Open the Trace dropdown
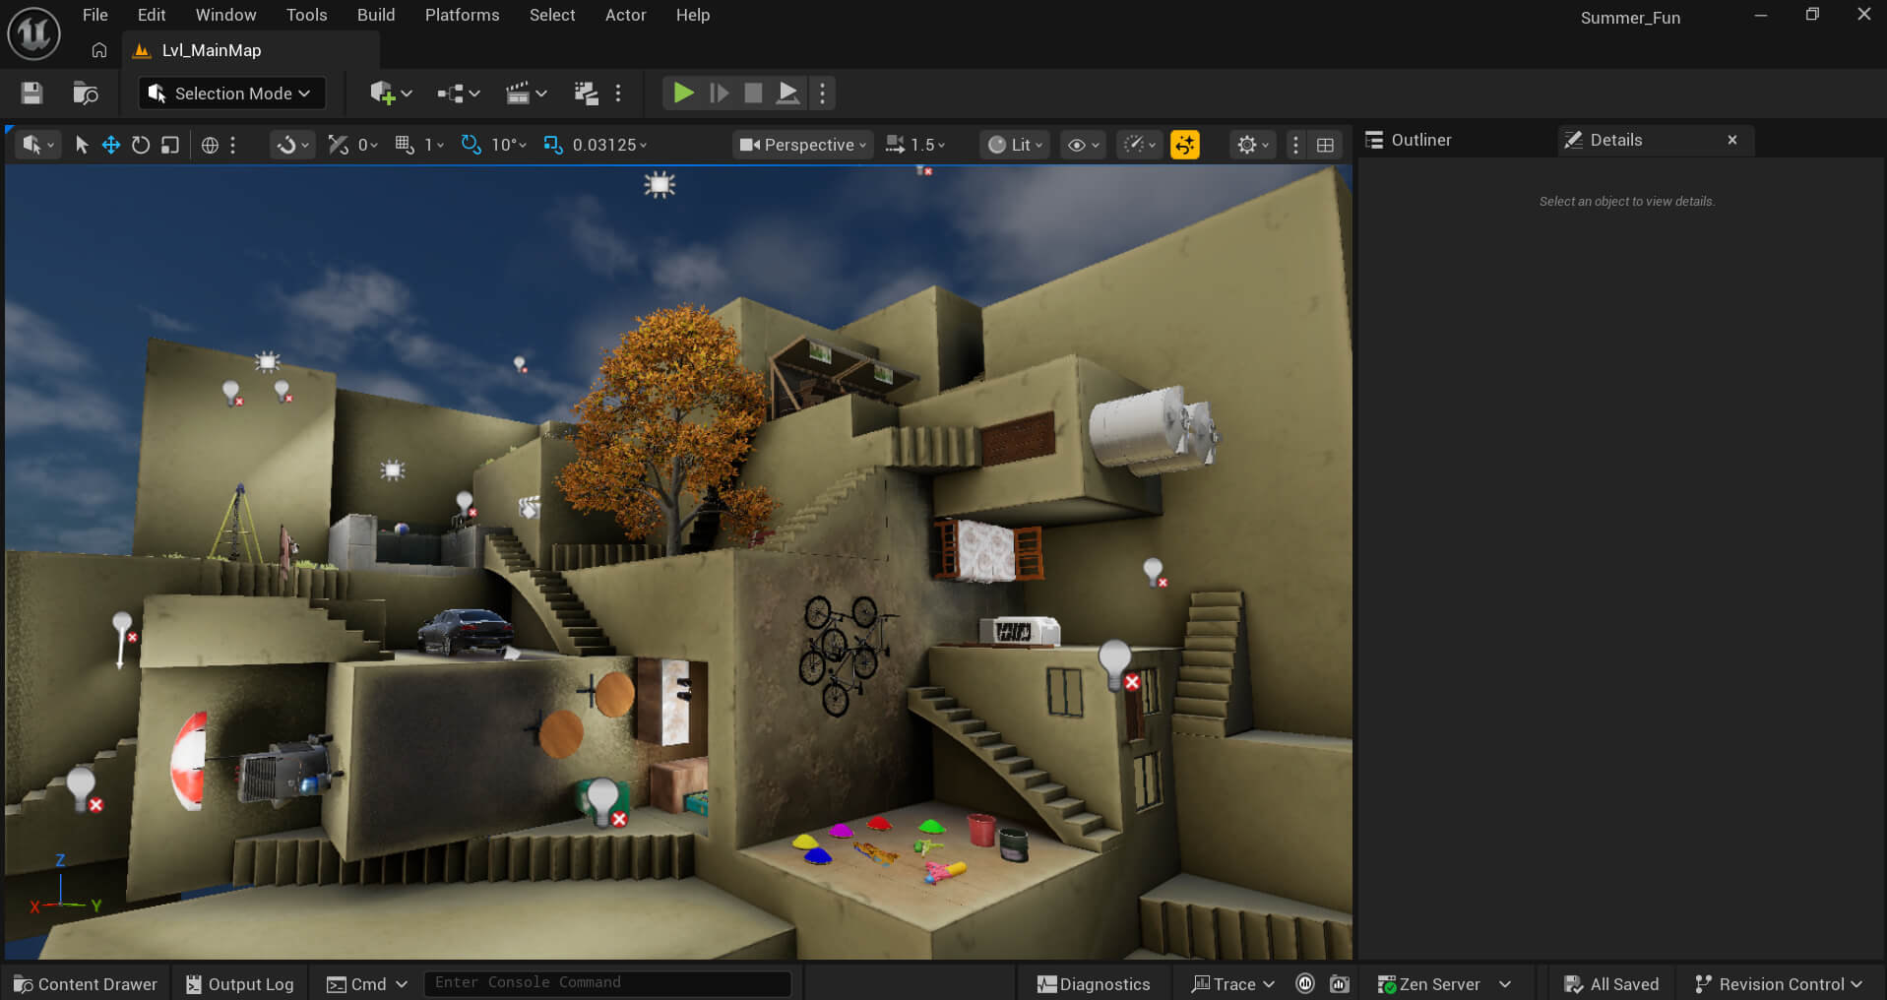This screenshot has width=1887, height=1000. click(x=1232, y=984)
